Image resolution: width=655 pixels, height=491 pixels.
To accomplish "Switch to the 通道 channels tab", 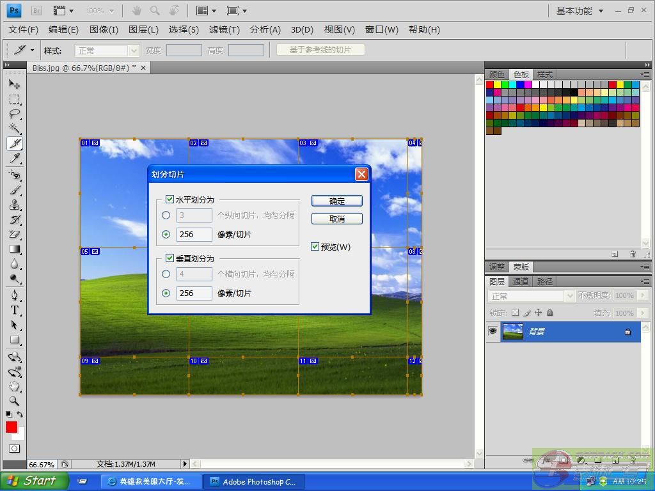I will pyautogui.click(x=521, y=281).
